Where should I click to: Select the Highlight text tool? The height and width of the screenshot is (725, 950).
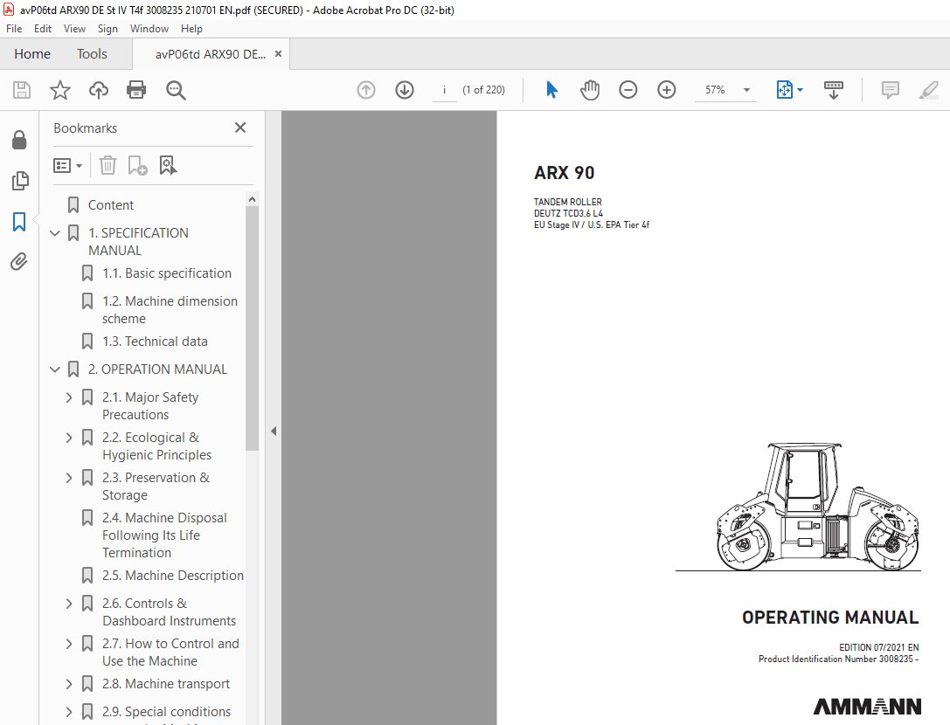pyautogui.click(x=928, y=89)
